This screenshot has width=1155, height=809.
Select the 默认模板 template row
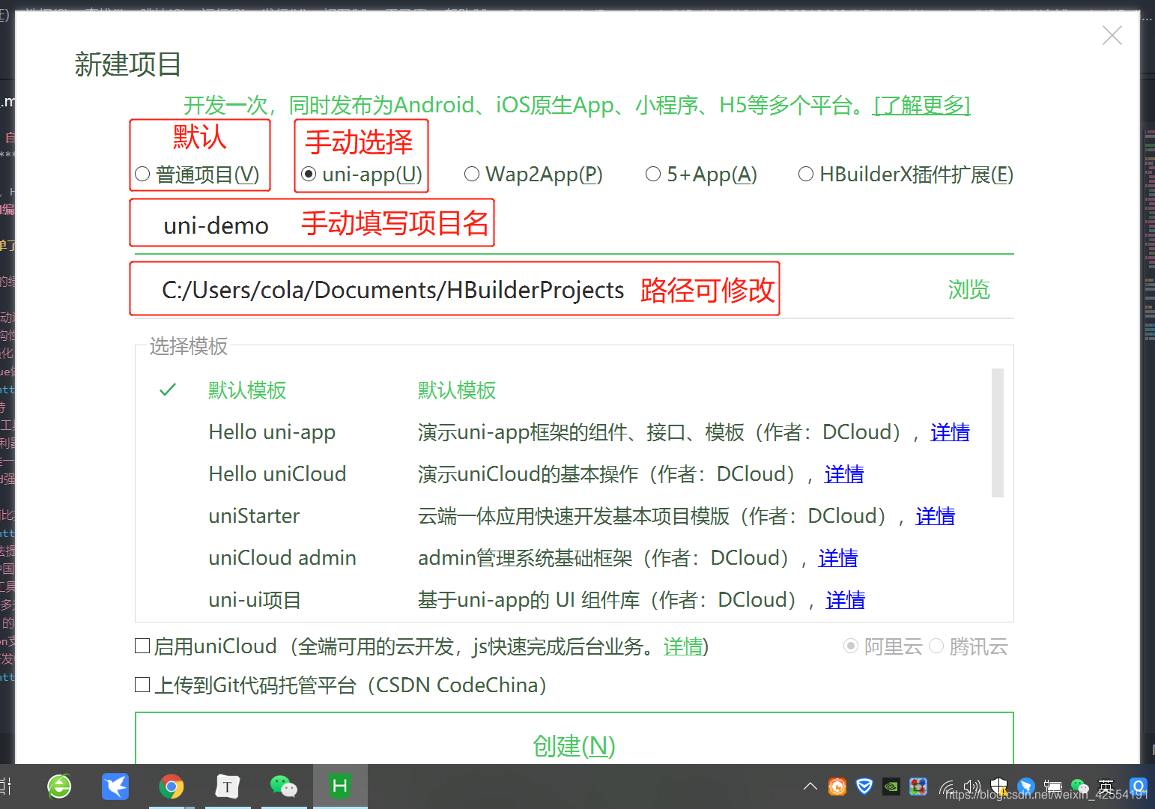point(563,390)
